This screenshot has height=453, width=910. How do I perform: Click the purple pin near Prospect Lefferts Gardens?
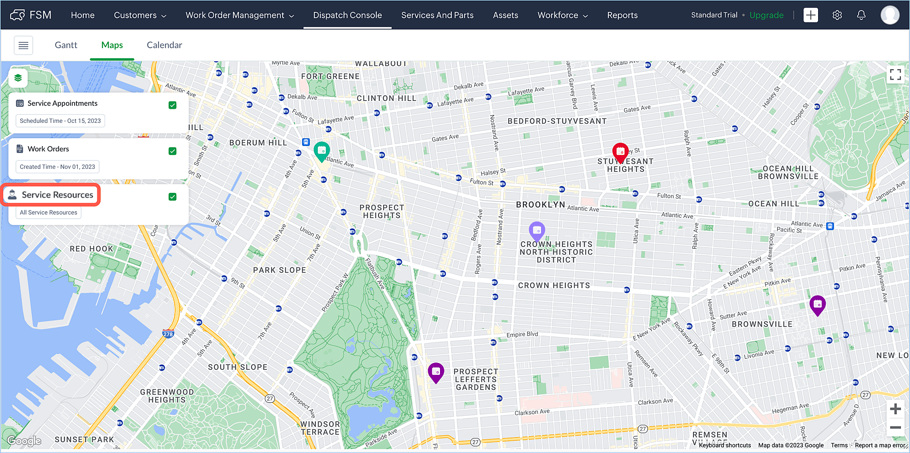click(x=436, y=373)
